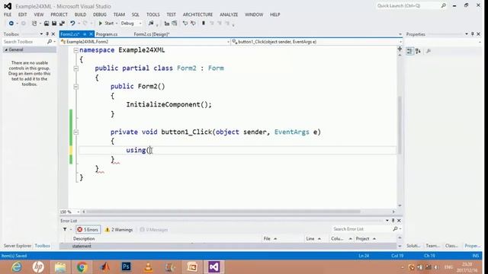The height and width of the screenshot is (274, 488).
Task: Pin the Toolbox panel with the auto-hide icon
Action: (x=47, y=33)
